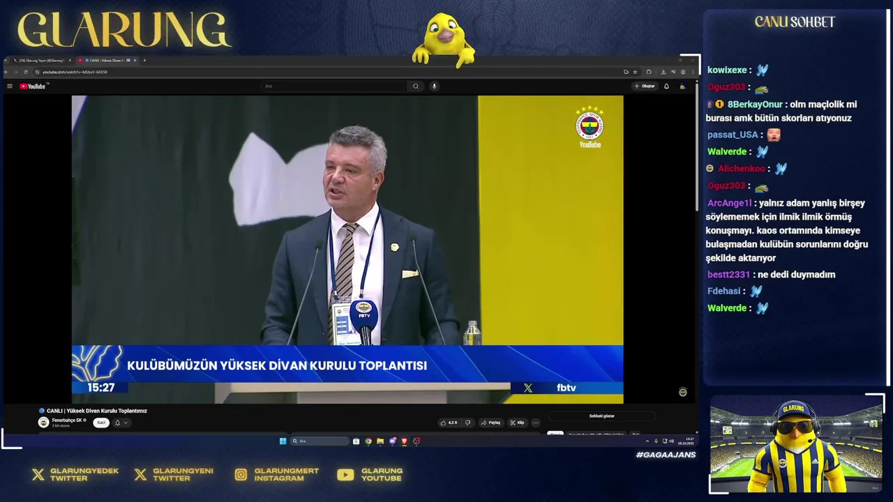Open the Brave browser taskbar icon

[405, 441]
